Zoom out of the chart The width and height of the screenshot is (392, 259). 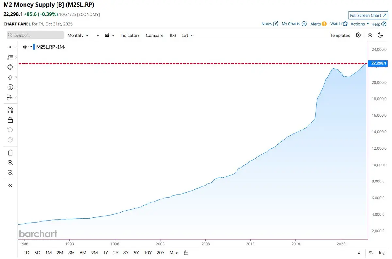(10, 173)
